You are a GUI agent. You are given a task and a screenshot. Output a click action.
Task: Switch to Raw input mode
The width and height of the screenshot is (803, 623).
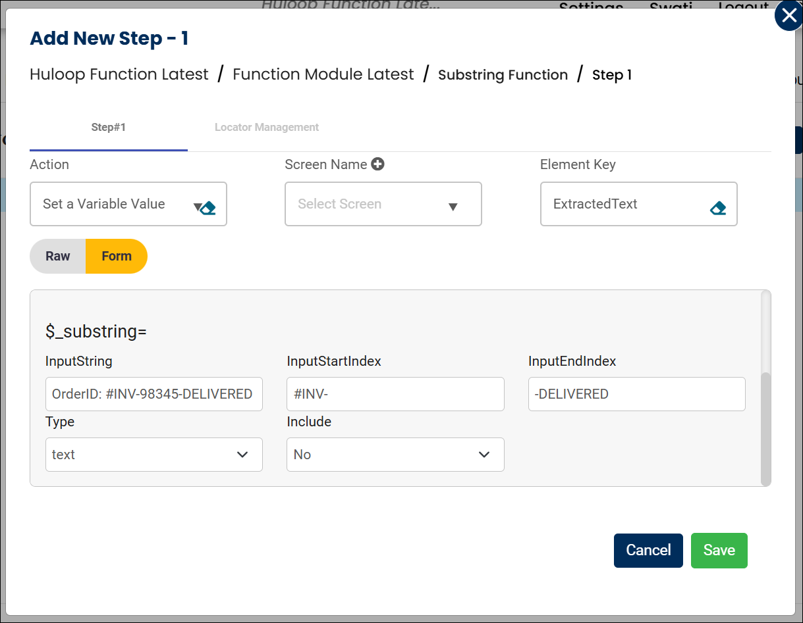(x=58, y=257)
